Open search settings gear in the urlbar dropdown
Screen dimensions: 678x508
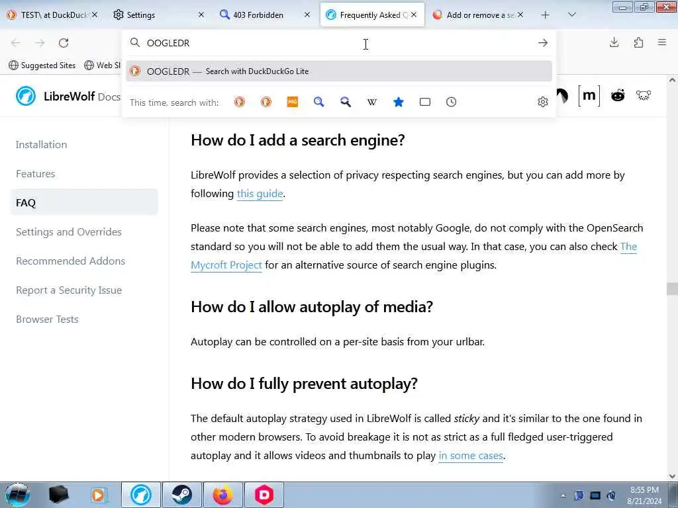tap(543, 102)
